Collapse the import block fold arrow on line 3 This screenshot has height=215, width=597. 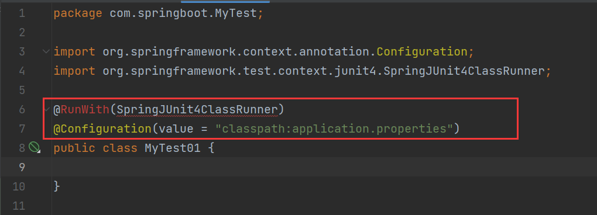[x=46, y=51]
